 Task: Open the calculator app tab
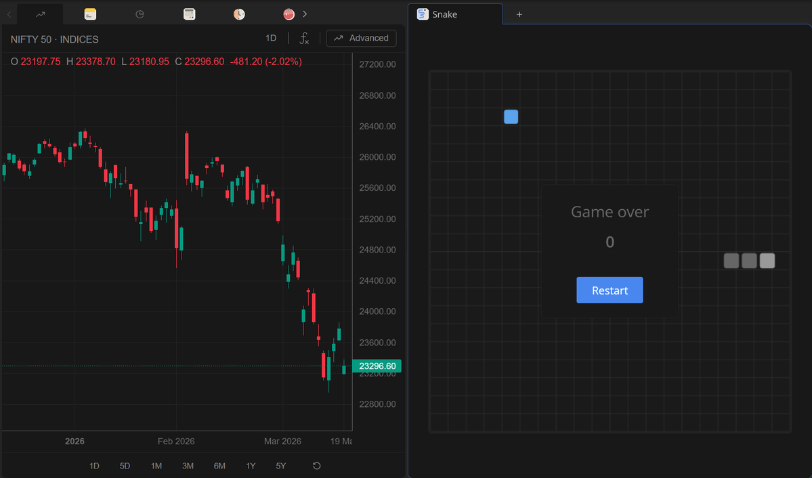pos(190,14)
